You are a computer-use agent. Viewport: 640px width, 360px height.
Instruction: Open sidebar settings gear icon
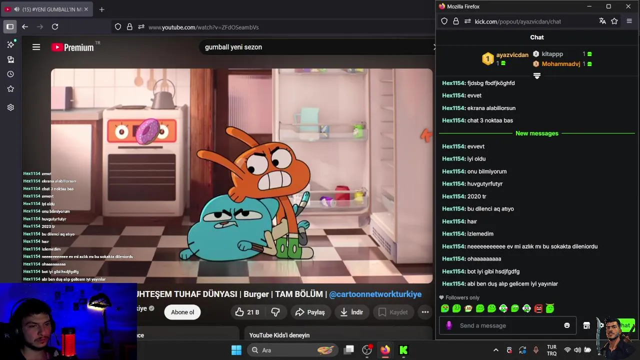10,107
